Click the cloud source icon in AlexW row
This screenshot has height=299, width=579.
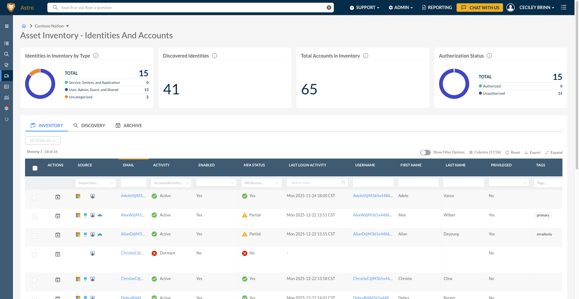100,215
